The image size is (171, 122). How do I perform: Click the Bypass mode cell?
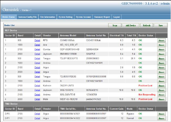click(130, 114)
